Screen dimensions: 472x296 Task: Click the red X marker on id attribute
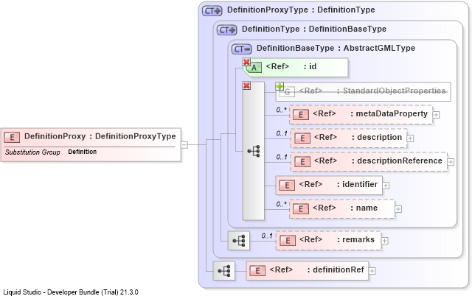point(246,62)
